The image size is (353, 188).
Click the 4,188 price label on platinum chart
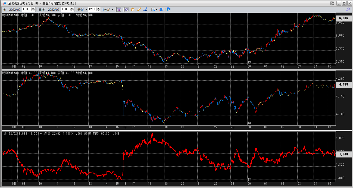click(343, 85)
